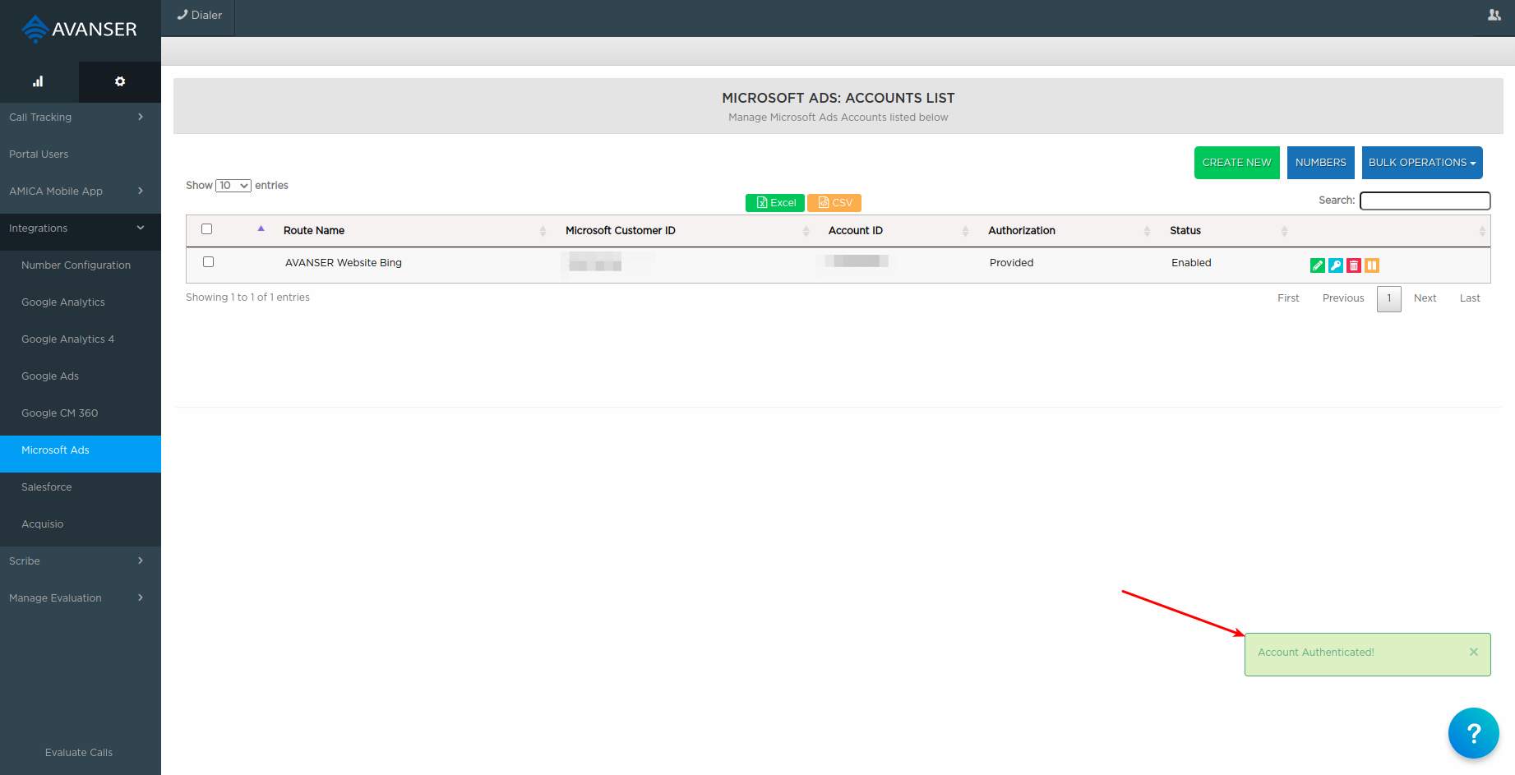
Task: Click the blue key authorization icon
Action: coord(1336,265)
